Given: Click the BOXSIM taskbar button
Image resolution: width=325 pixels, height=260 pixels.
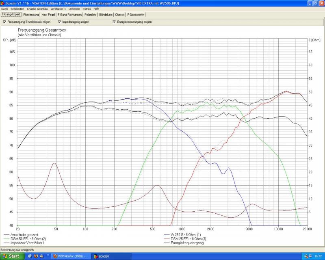Looking at the screenshot, I should click(111, 256).
